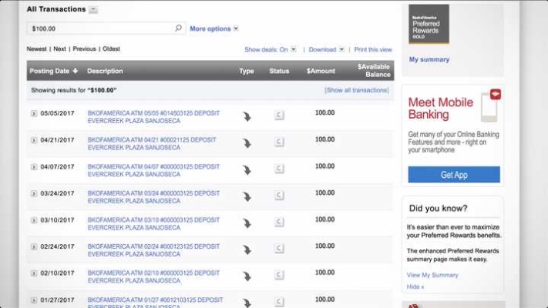Click cleared status icon for 03/24/2017 transaction

[279, 196]
